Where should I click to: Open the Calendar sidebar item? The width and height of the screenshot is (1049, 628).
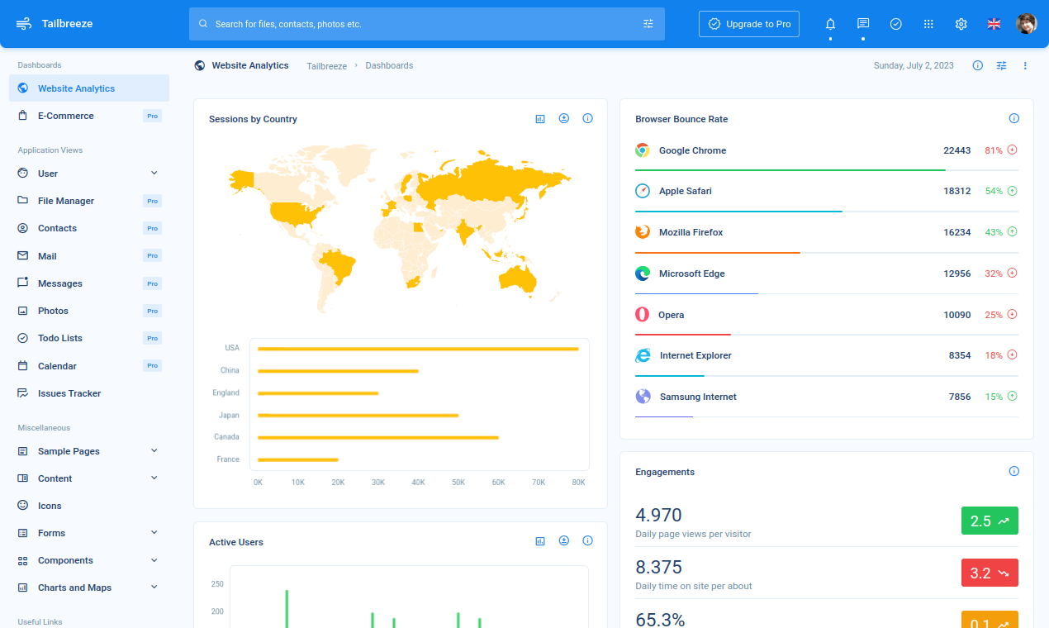click(89, 366)
